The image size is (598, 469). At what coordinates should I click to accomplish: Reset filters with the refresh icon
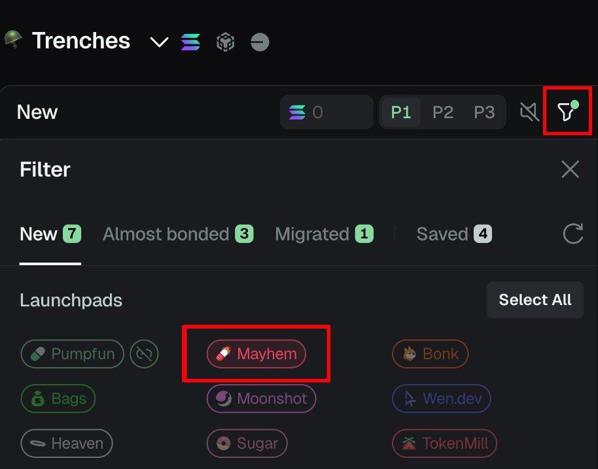pyautogui.click(x=572, y=234)
